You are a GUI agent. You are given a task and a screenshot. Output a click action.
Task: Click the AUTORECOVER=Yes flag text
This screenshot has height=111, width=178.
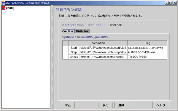tap(142, 52)
